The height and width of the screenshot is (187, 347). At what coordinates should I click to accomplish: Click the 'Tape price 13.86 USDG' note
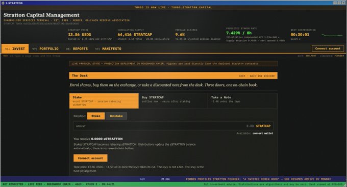click(x=138, y=169)
